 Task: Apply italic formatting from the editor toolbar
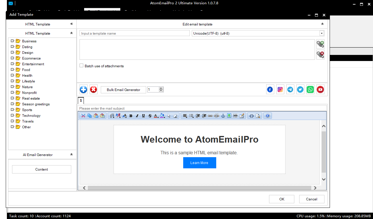click(x=137, y=116)
